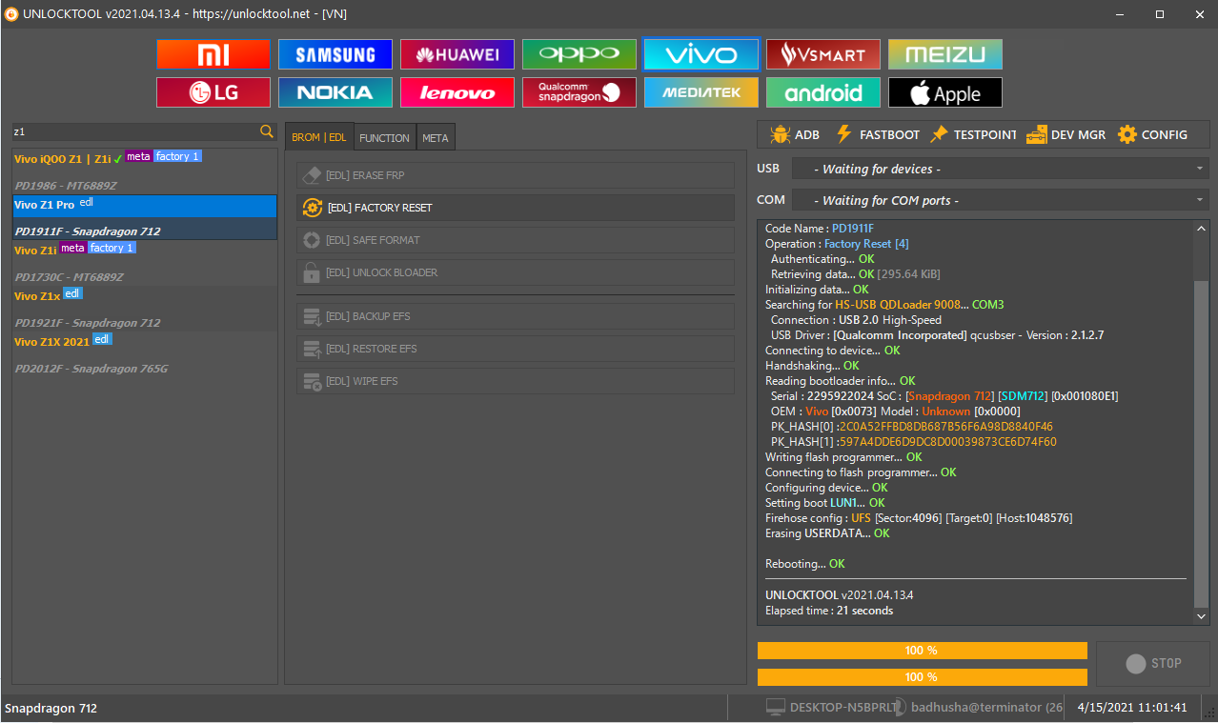Click Snapdragon 712 status bar text
1218x723 pixels.
click(x=51, y=709)
